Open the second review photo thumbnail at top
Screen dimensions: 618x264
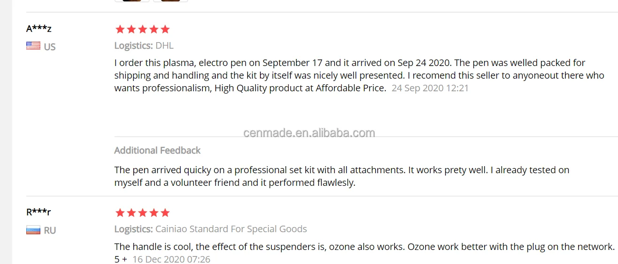170,0
